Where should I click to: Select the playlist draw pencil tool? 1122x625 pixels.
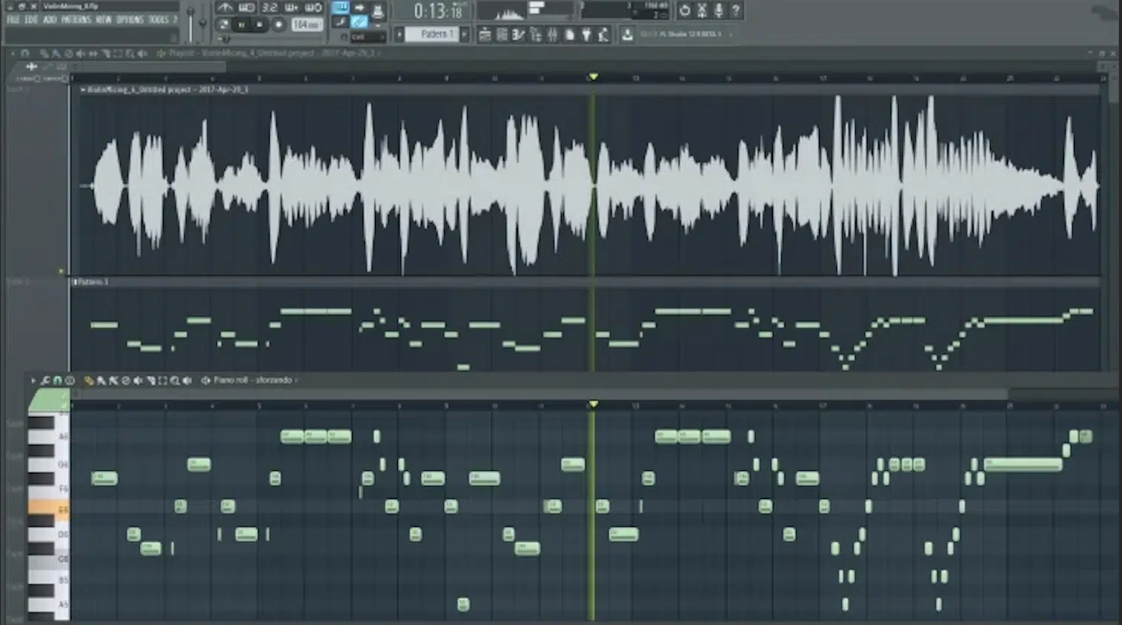(x=44, y=53)
